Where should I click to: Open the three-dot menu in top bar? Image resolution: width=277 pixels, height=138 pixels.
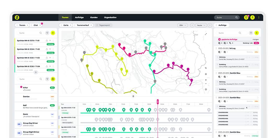point(259,17)
